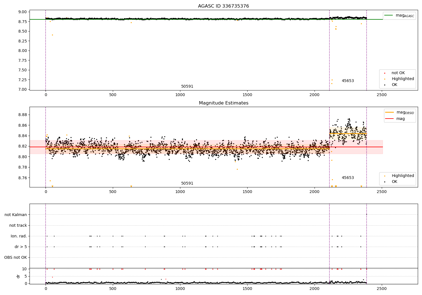This screenshot has width=422, height=295.
Task: Click x-axis tick '500' under the AGASC plot
Action: [x=113, y=95]
